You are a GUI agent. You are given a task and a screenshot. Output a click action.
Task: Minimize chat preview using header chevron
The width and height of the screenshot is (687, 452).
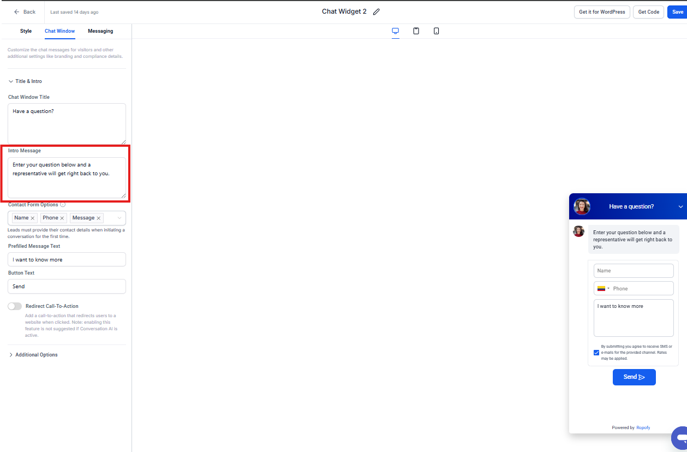point(680,207)
